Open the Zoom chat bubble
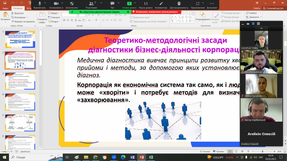287x161 pixels. click(x=113, y=4)
